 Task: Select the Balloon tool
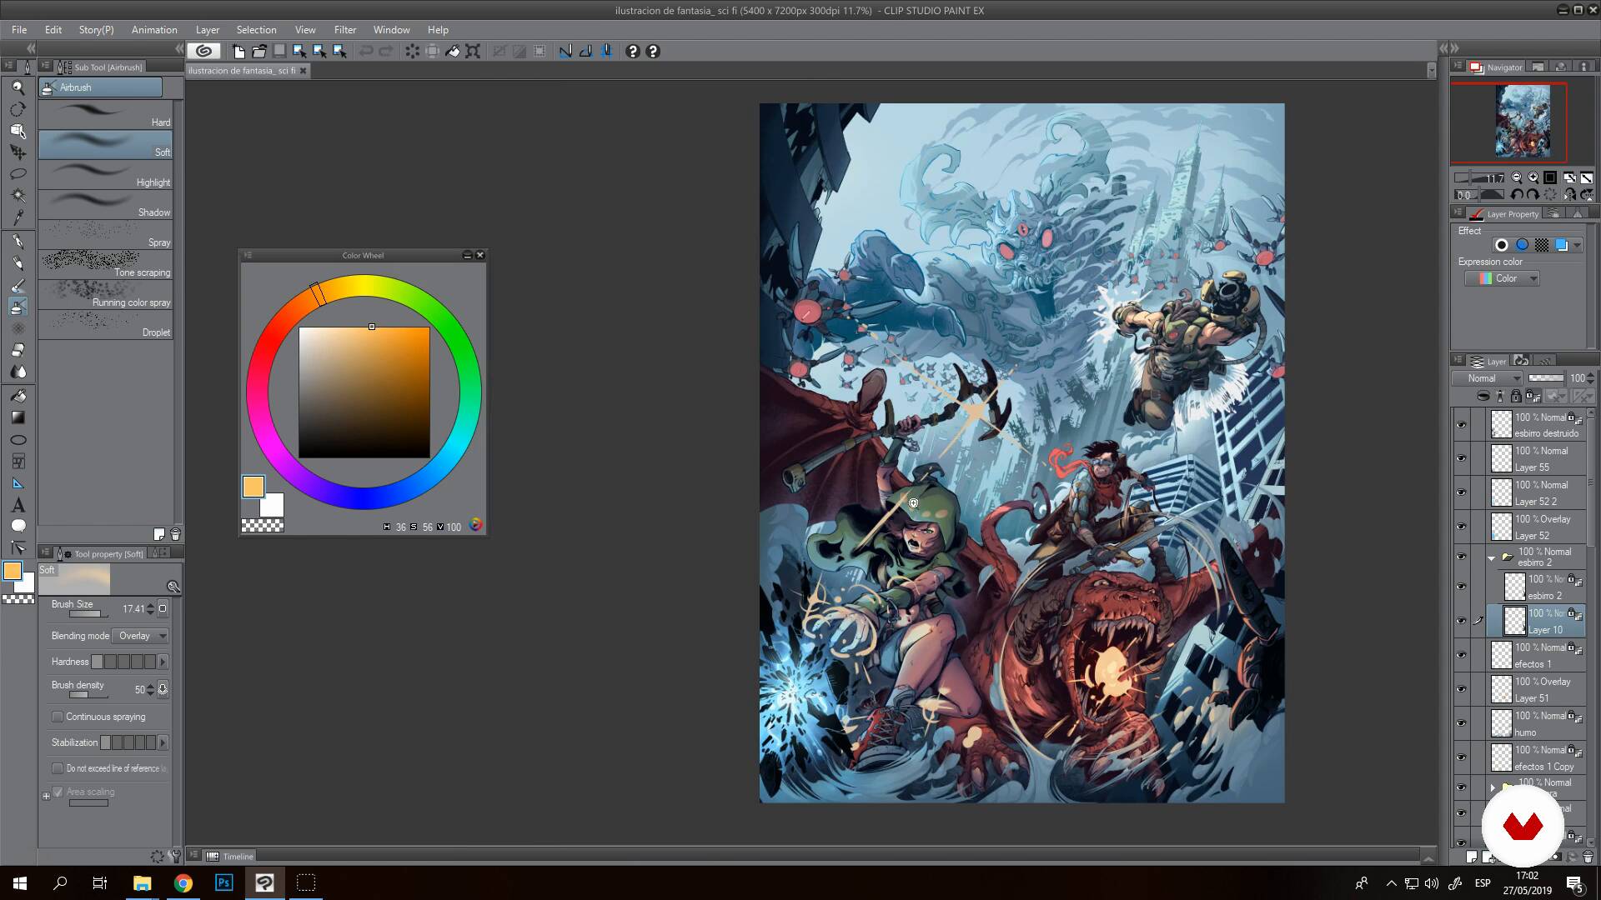pyautogui.click(x=18, y=526)
